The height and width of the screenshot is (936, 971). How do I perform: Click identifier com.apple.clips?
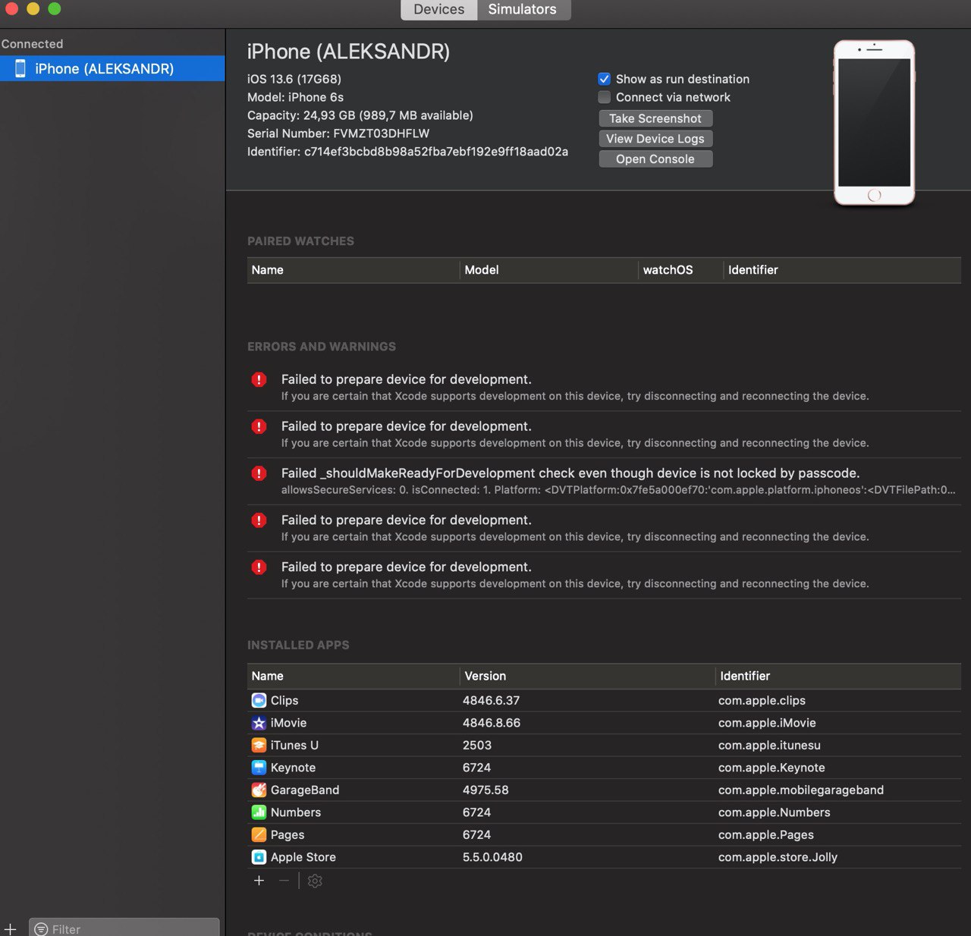(x=762, y=700)
